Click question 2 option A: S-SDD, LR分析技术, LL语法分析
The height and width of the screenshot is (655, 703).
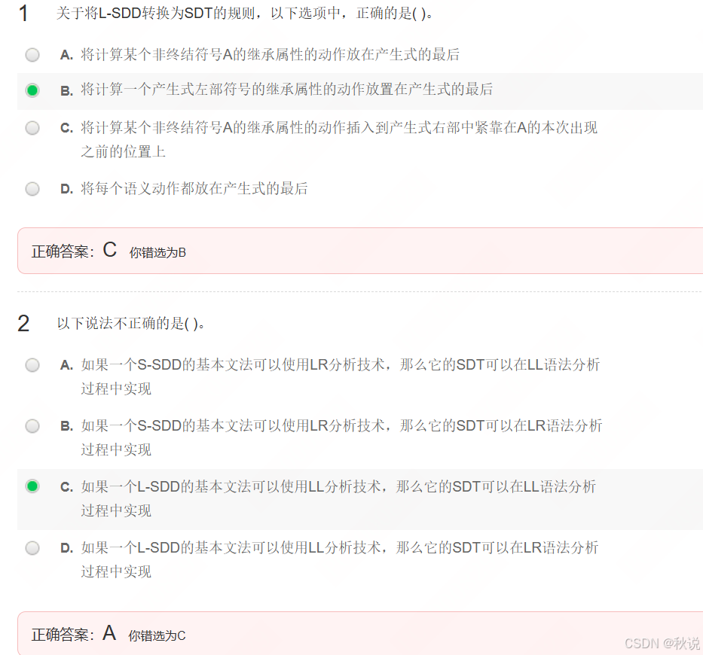click(341, 376)
